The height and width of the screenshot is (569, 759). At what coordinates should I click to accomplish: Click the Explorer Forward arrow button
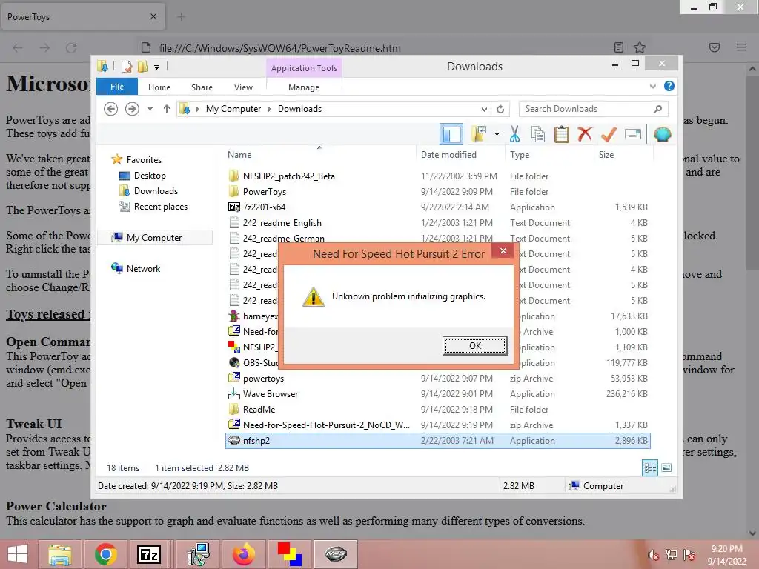pos(132,109)
